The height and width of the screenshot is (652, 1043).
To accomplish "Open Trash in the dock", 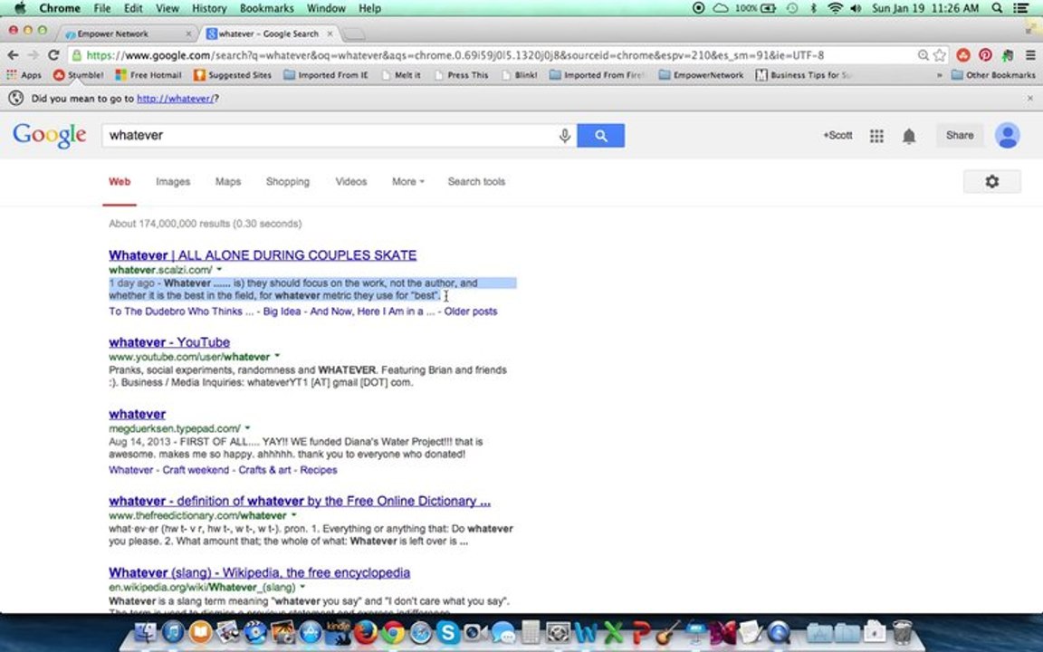I will [902, 632].
